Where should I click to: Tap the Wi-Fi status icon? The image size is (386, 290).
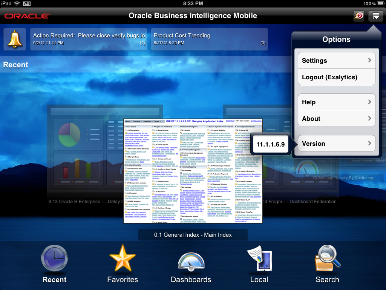tap(17, 3)
